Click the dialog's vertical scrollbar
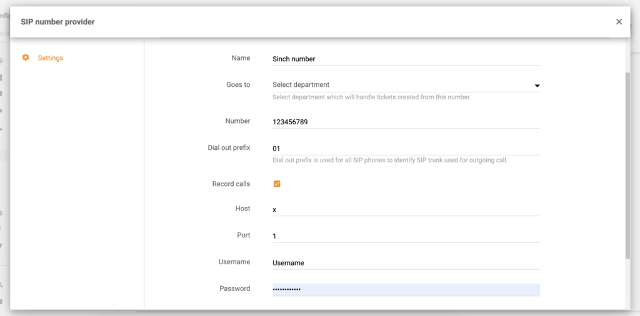The image size is (640, 316). (x=627, y=165)
